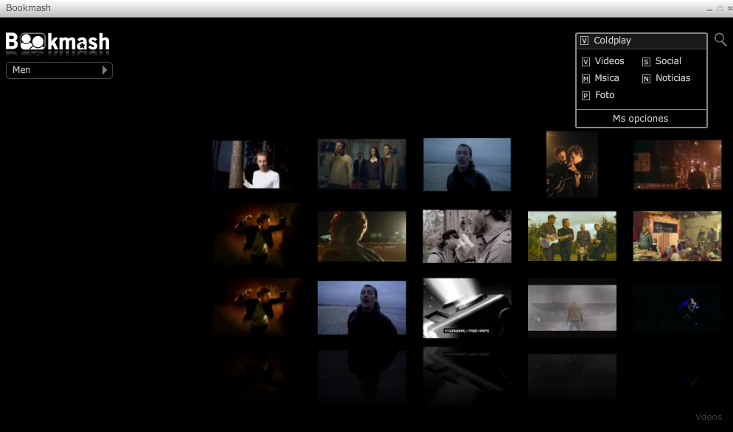This screenshot has height=432, width=733.
Task: Choose the Social category label
Action: [668, 61]
